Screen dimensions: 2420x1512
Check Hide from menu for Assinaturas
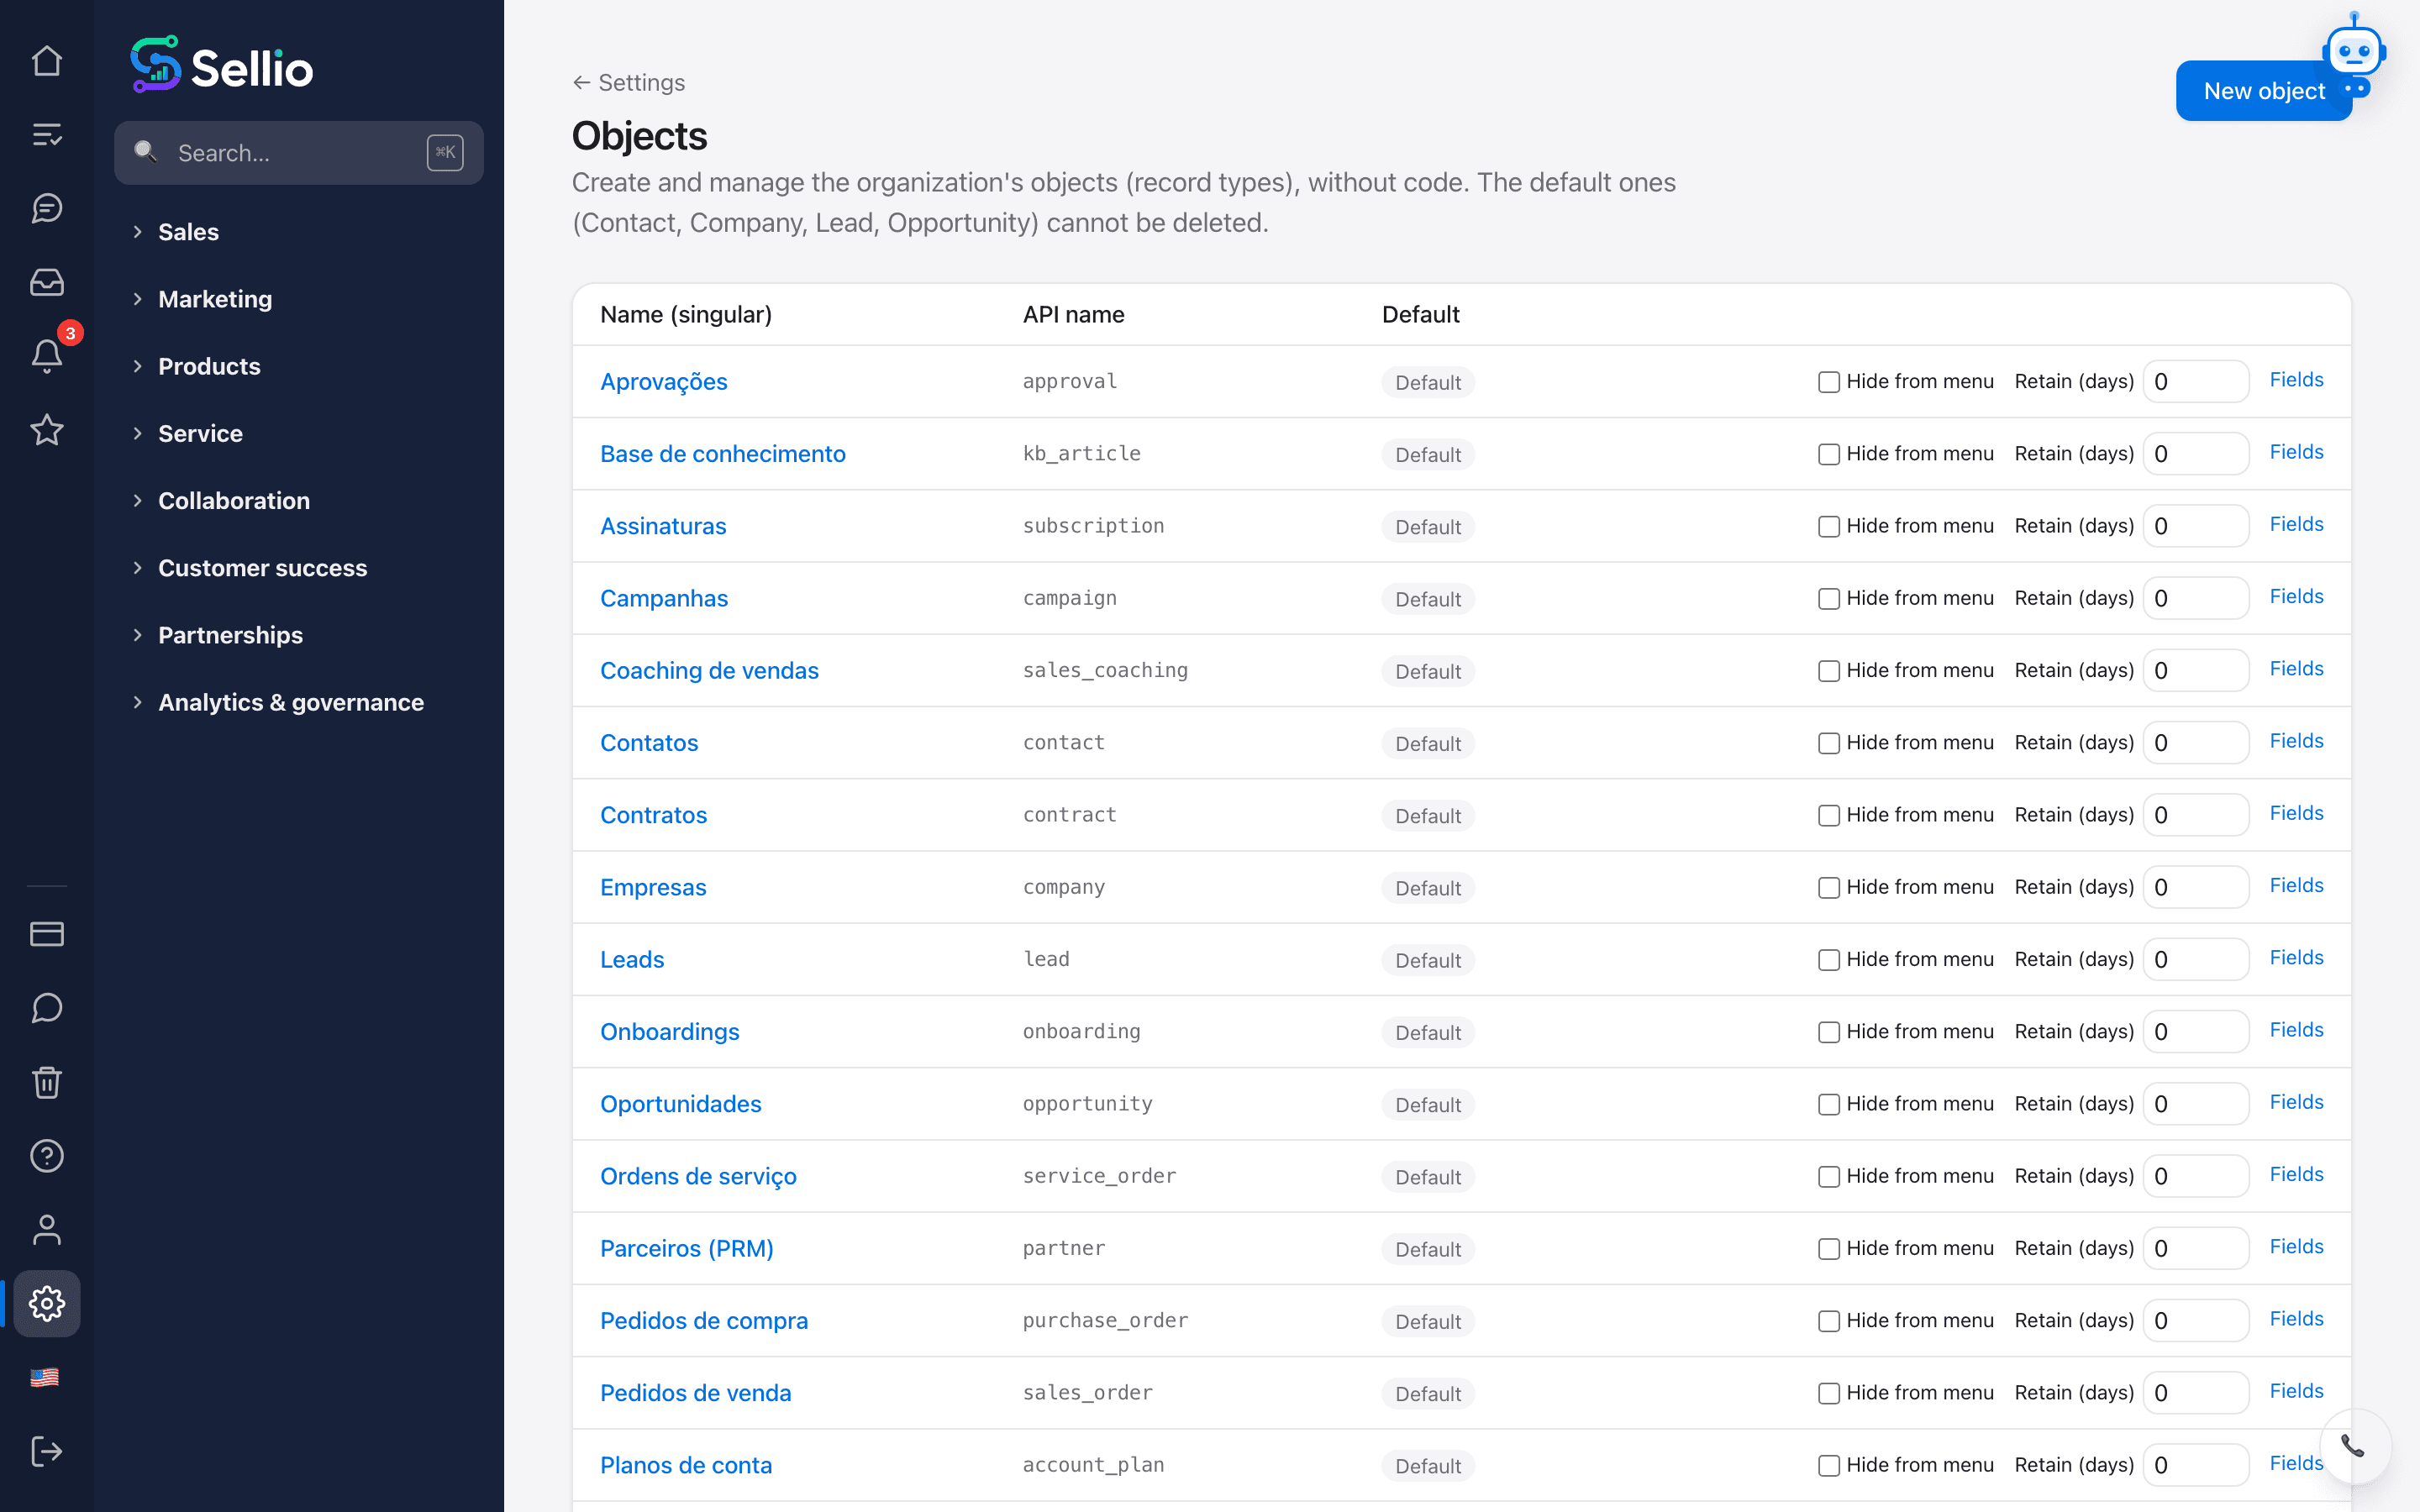coord(1829,526)
